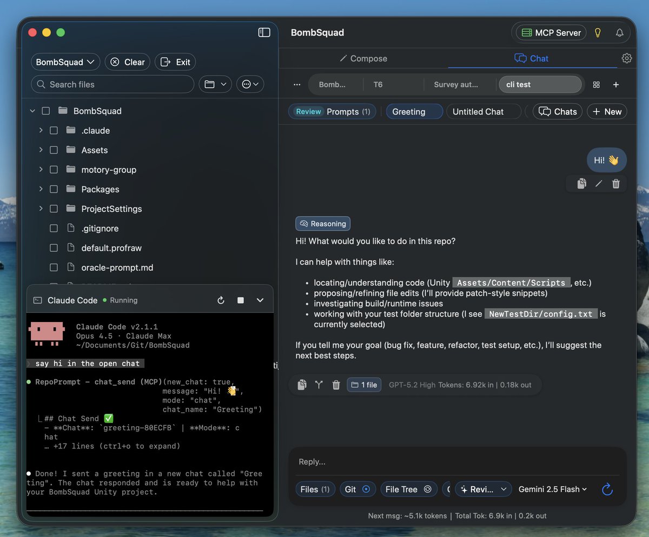Click the lightbulb suggestions icon
This screenshot has width=649, height=537.
tap(597, 32)
